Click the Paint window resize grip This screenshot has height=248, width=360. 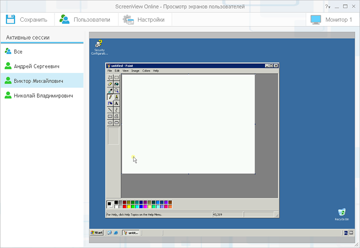277,215
